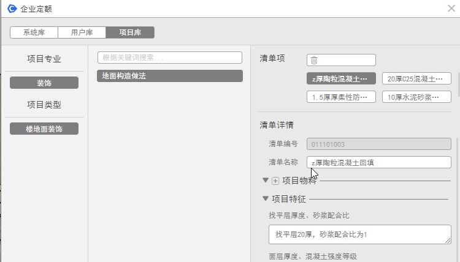The image size is (460, 262).
Task: Toggle the 楼地面装饰 project type filter
Action: (x=44, y=129)
